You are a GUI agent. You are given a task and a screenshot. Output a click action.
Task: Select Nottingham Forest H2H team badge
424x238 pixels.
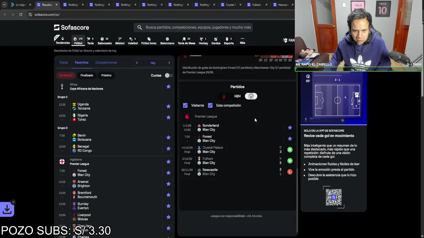click(x=224, y=96)
